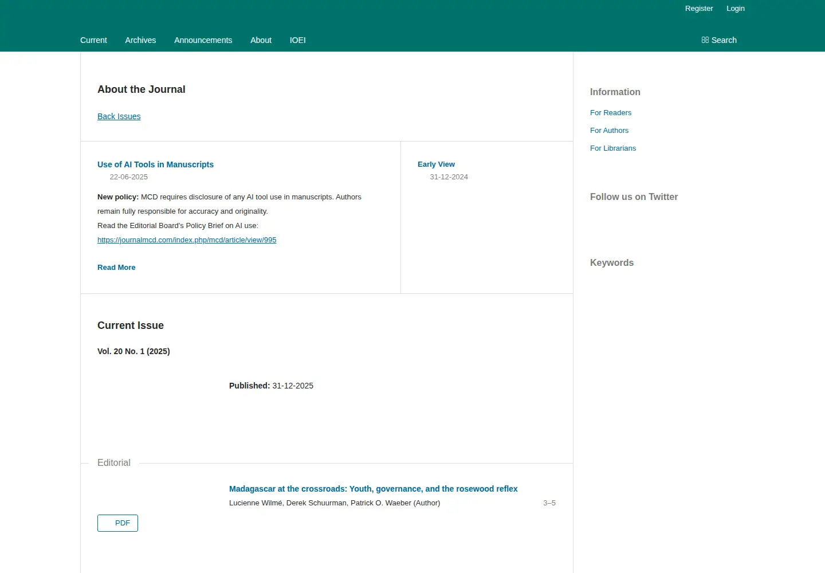This screenshot has width=825, height=573.
Task: Open the Vol. 20 No. 1 (2025) issue
Action: pos(133,351)
